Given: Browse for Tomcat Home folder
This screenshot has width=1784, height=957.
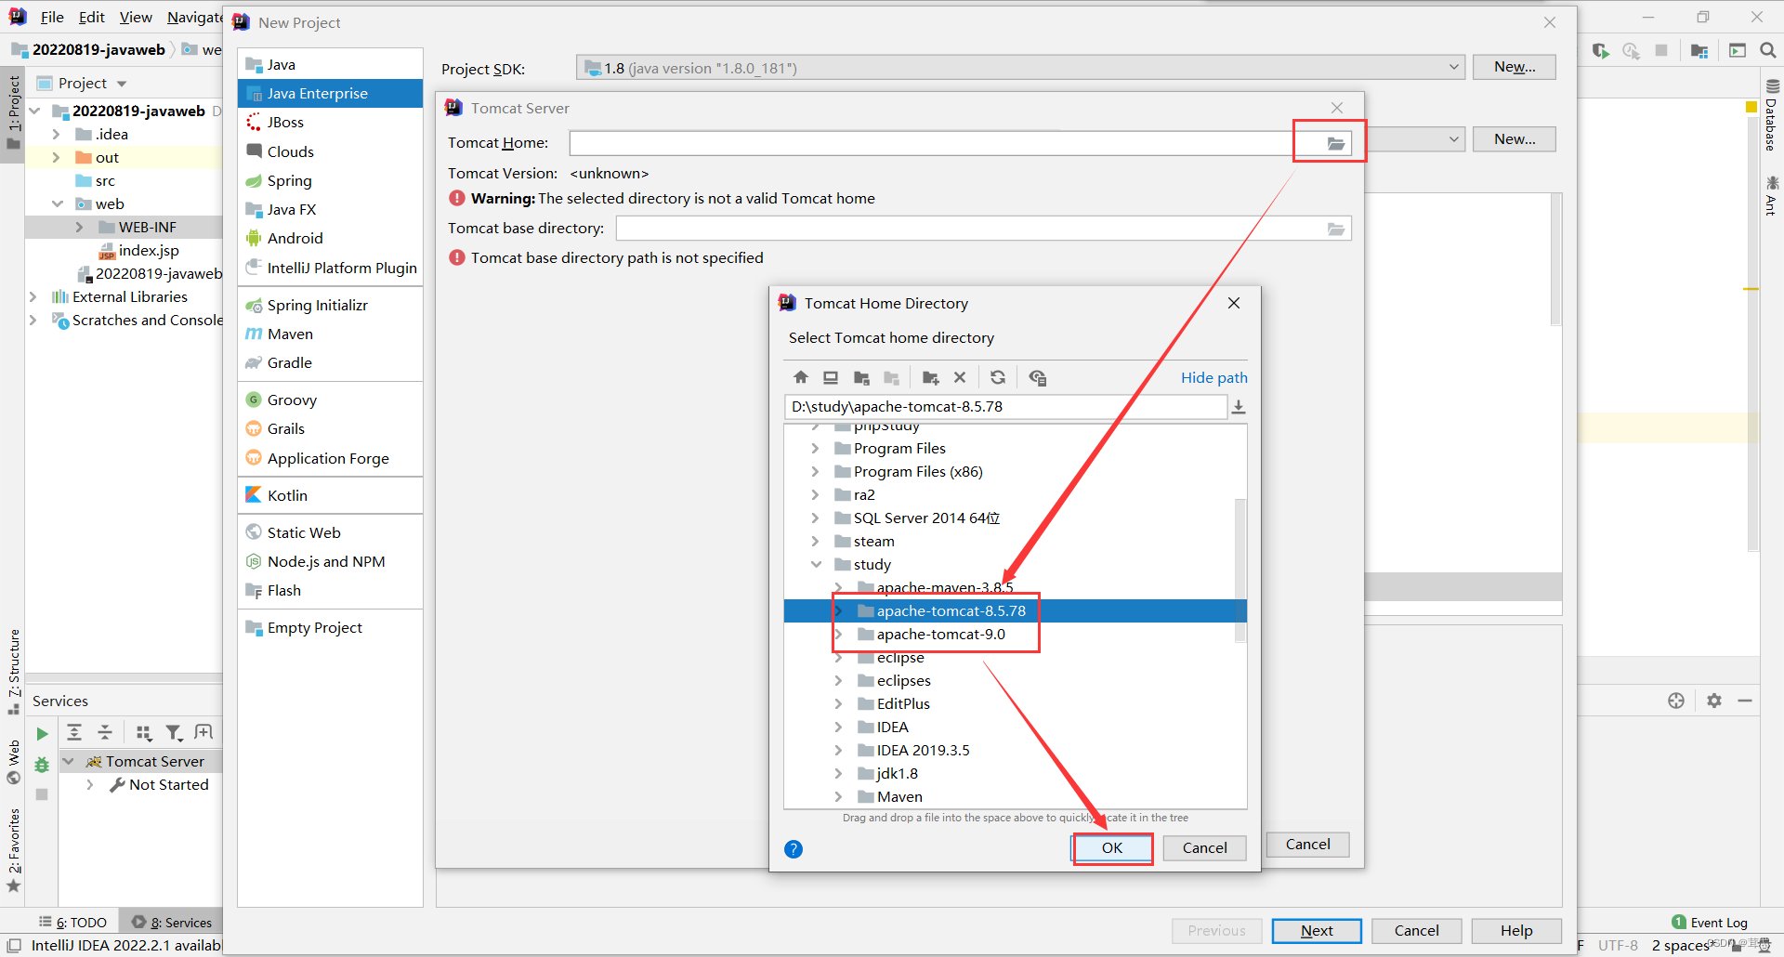Looking at the screenshot, I should click(1335, 143).
